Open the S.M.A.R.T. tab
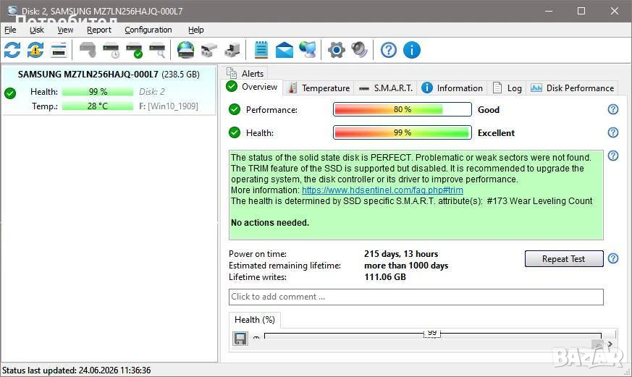632x377 pixels. 385,88
